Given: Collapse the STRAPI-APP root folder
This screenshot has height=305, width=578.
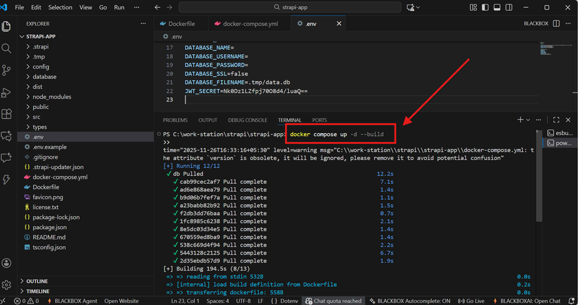Looking at the screenshot, I should (86, 36).
